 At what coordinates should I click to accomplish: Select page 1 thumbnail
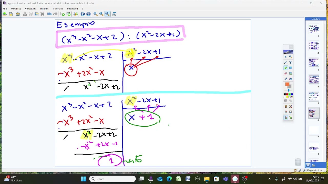click(x=314, y=29)
